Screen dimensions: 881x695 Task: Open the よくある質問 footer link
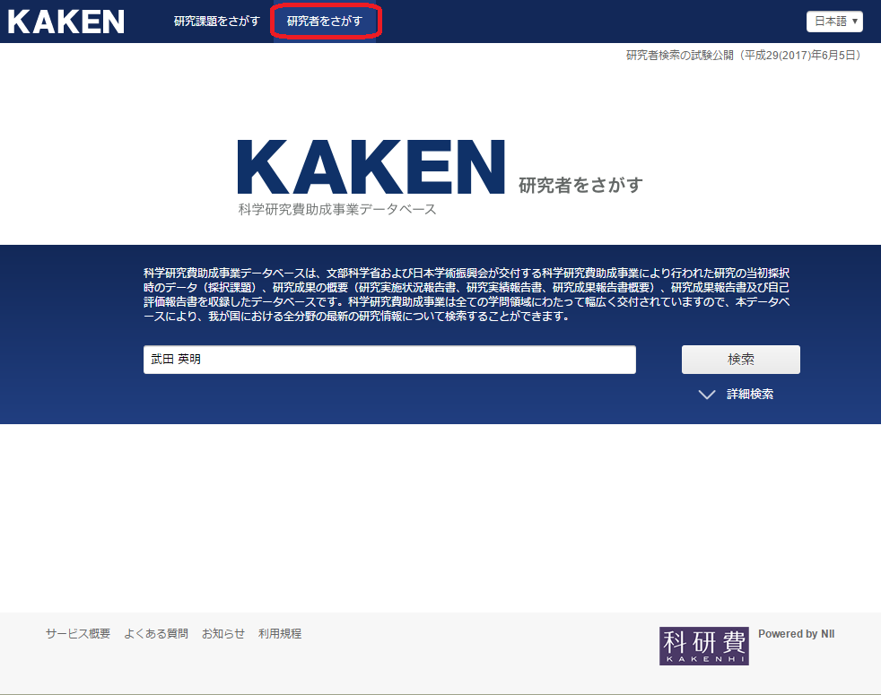[x=156, y=634]
